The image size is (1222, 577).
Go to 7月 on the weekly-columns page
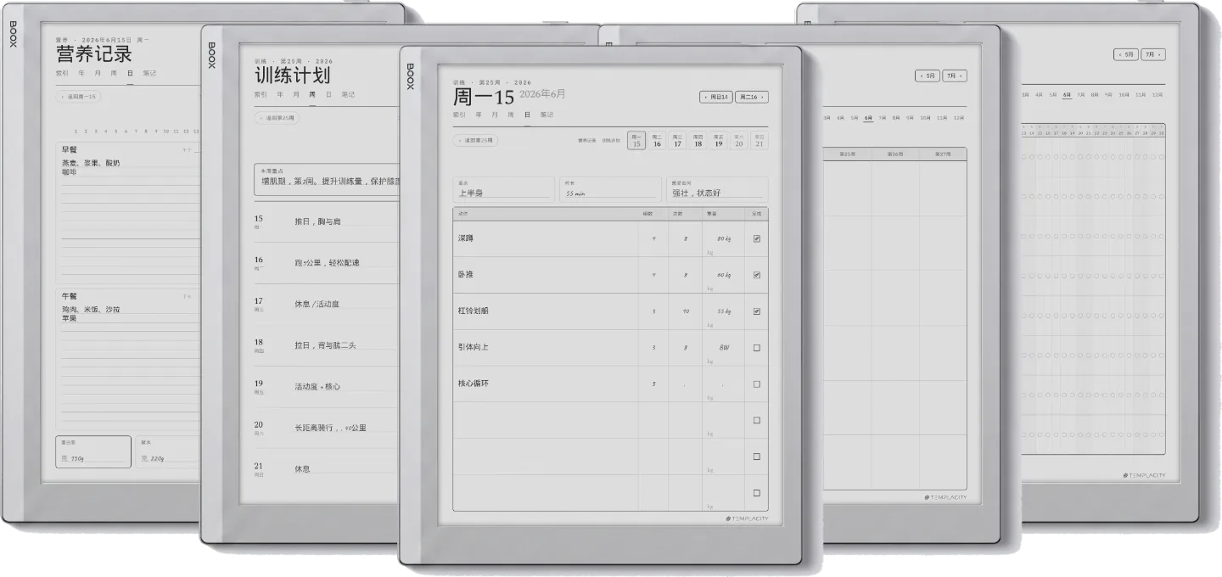click(955, 76)
